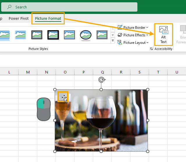This screenshot has height=162, width=186.
Task: Click in the Search box
Action: 69,7
